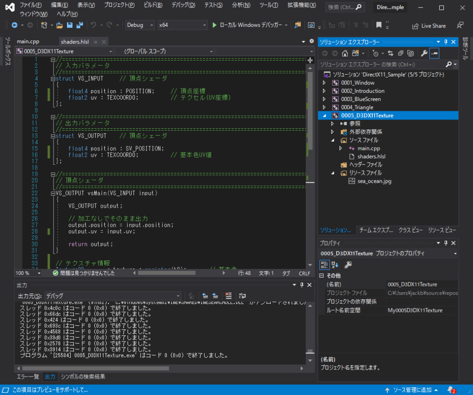Click the Save All icon on the toolbar

79,25
